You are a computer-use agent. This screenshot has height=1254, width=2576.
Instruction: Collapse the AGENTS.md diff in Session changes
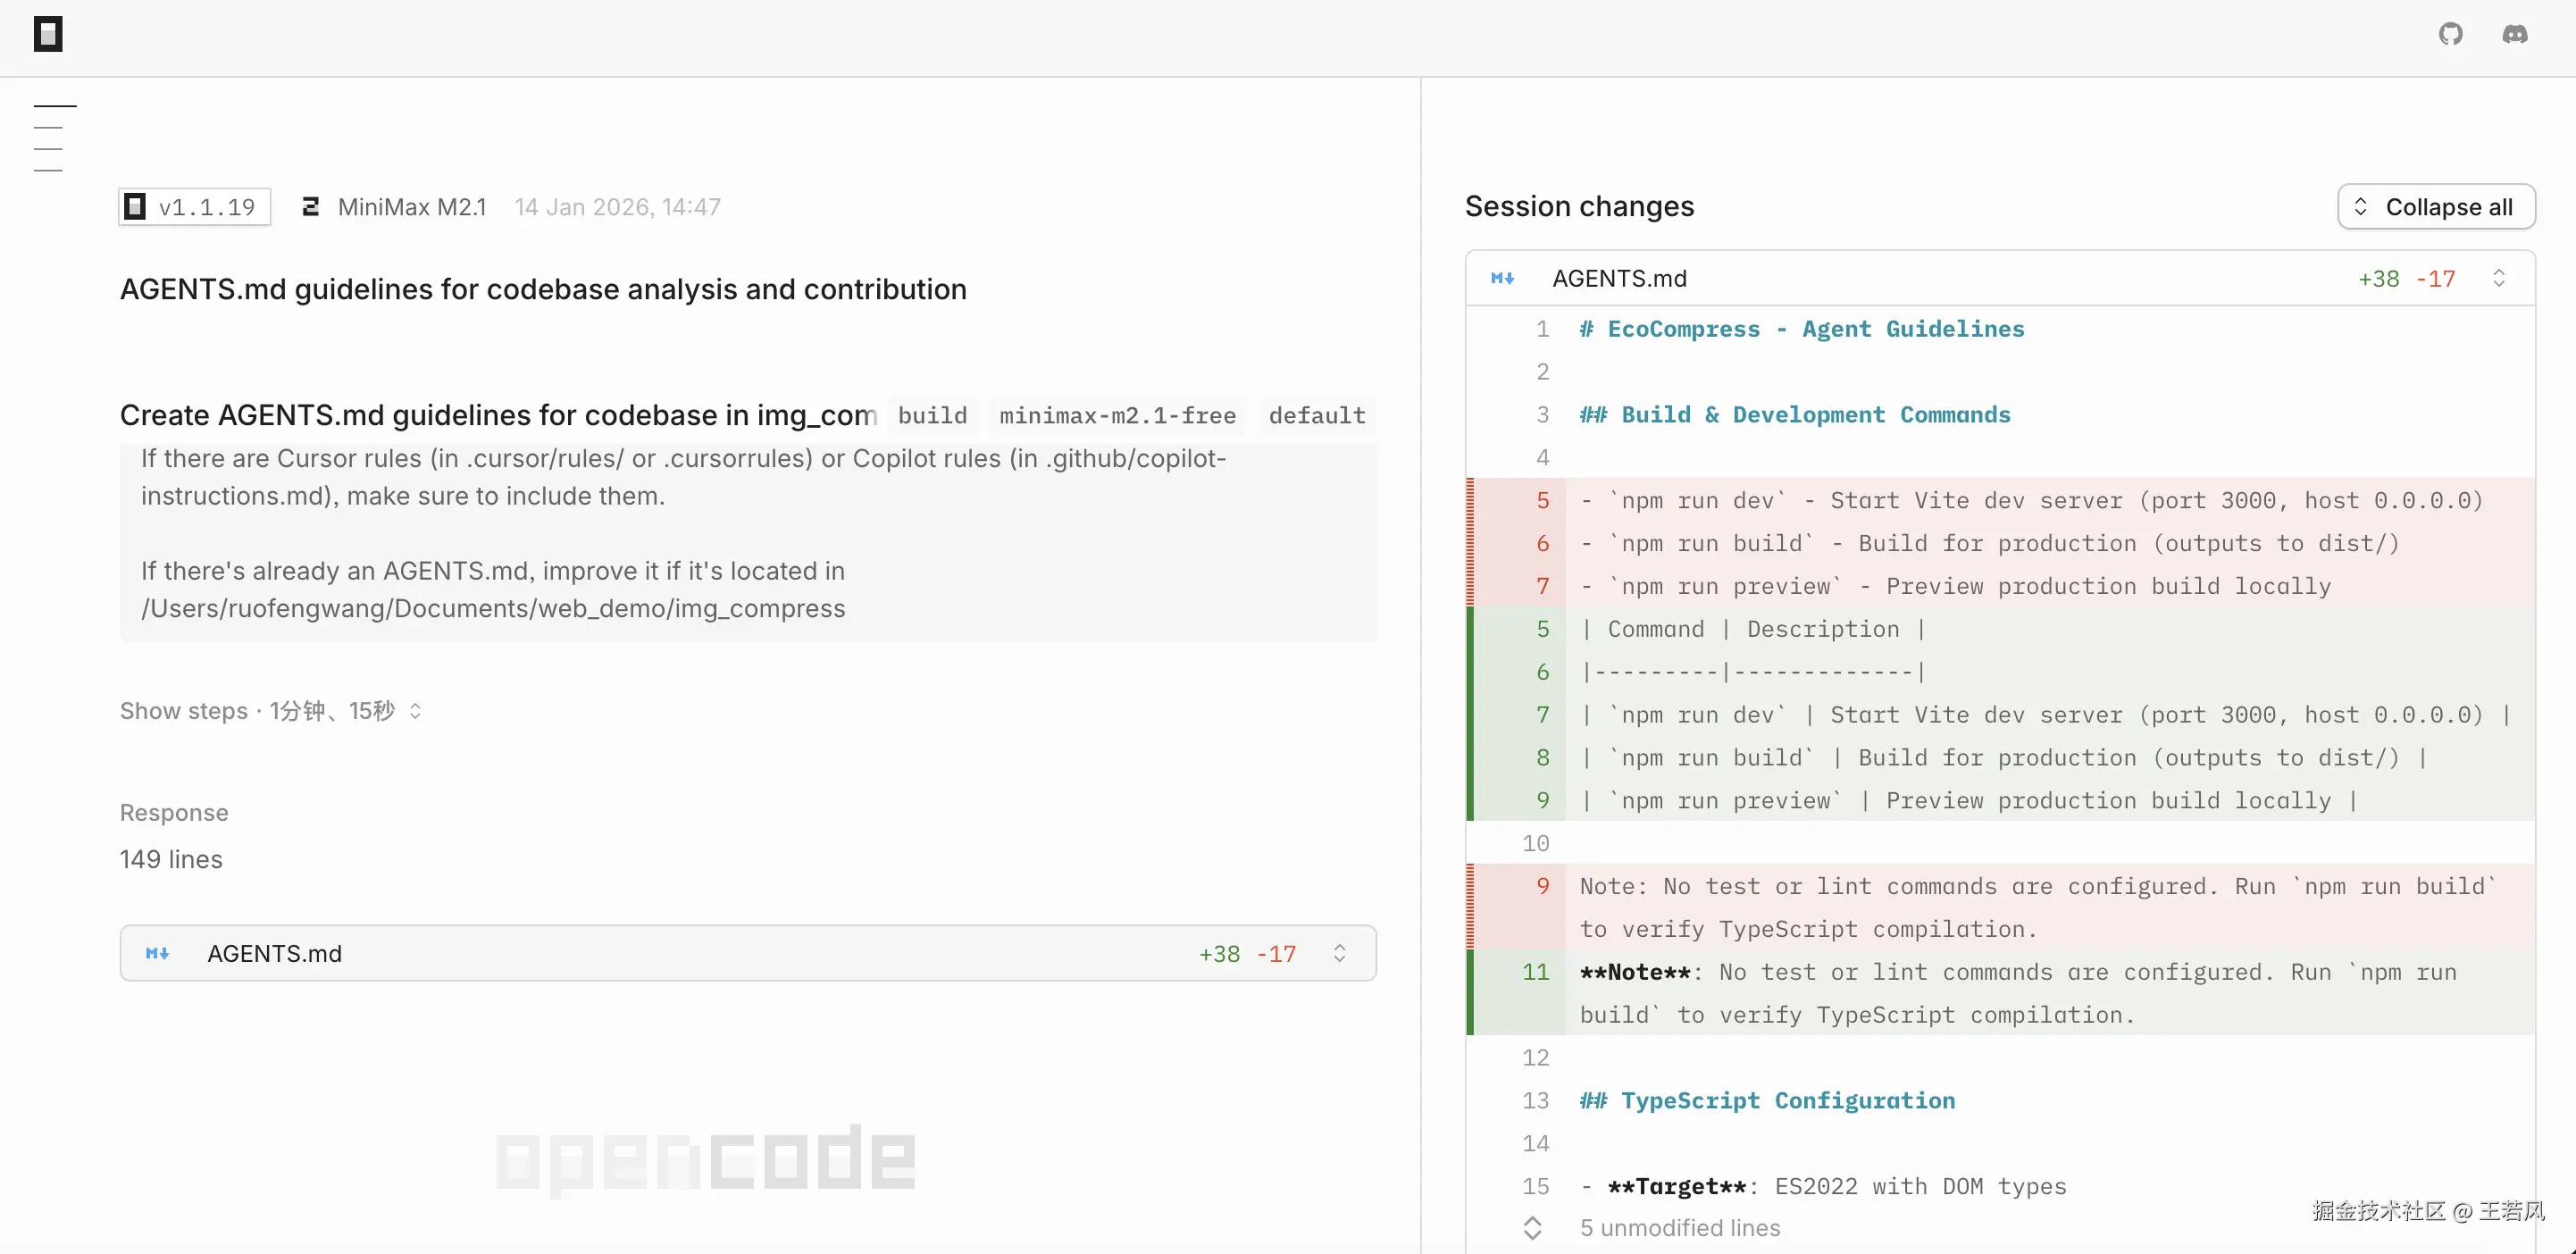point(2498,279)
